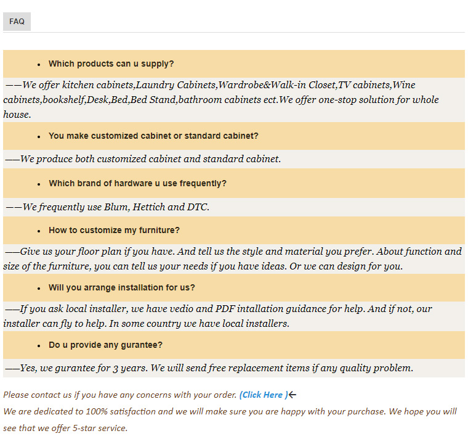Click the left arrow beside Click Here

point(292,395)
